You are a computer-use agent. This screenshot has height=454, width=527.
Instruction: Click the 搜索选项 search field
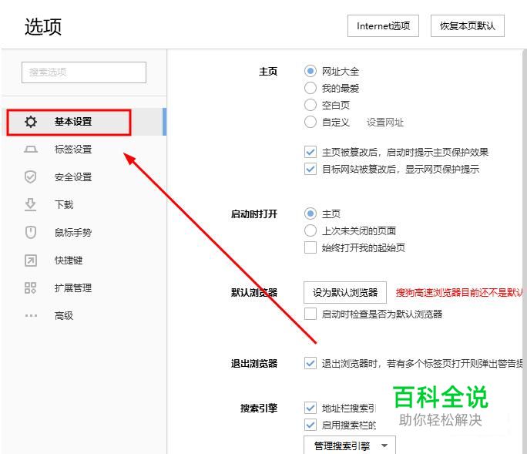pyautogui.click(x=84, y=72)
